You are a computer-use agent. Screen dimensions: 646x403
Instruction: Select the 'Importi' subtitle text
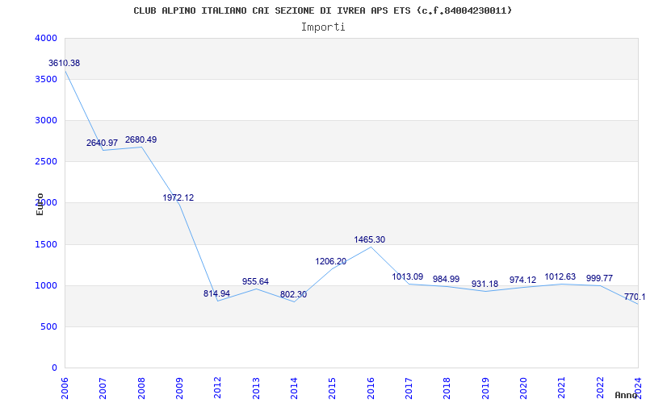(323, 27)
